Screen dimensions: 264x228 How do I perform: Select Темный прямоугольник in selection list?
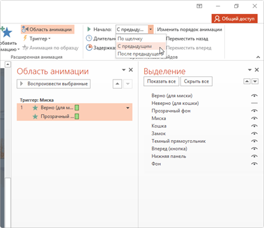coord(179,141)
